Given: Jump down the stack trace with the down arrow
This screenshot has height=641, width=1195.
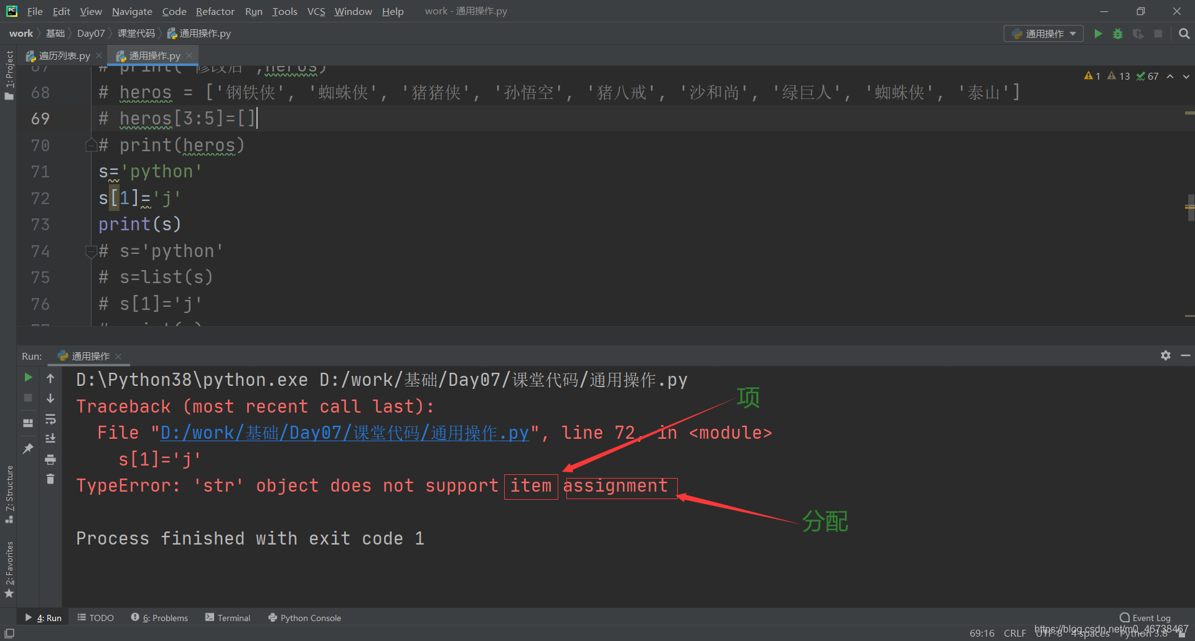Looking at the screenshot, I should [x=50, y=398].
